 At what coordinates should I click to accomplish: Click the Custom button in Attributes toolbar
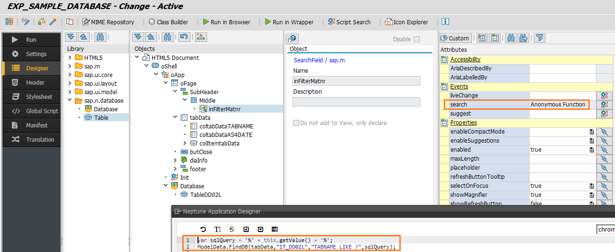(455, 38)
